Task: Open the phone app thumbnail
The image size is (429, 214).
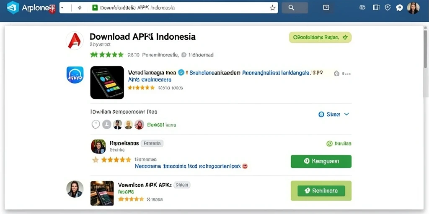Action: pos(107,82)
